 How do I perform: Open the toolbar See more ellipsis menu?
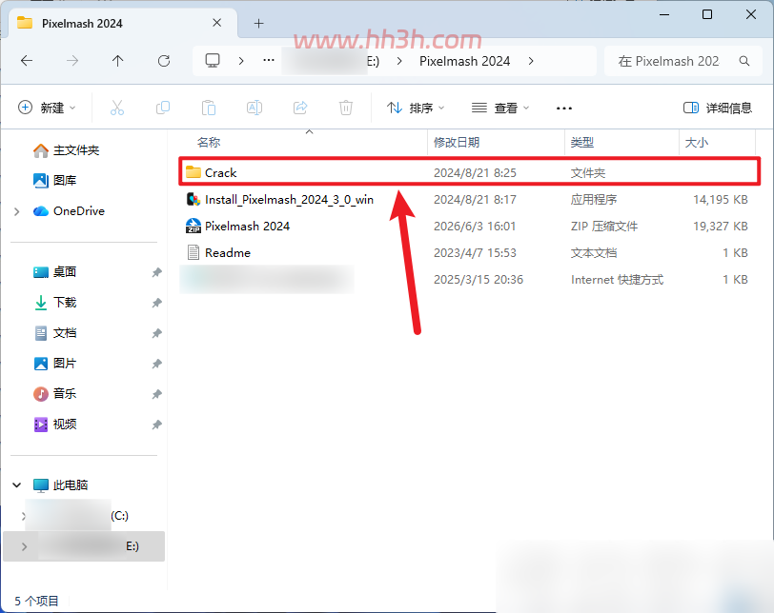click(564, 108)
